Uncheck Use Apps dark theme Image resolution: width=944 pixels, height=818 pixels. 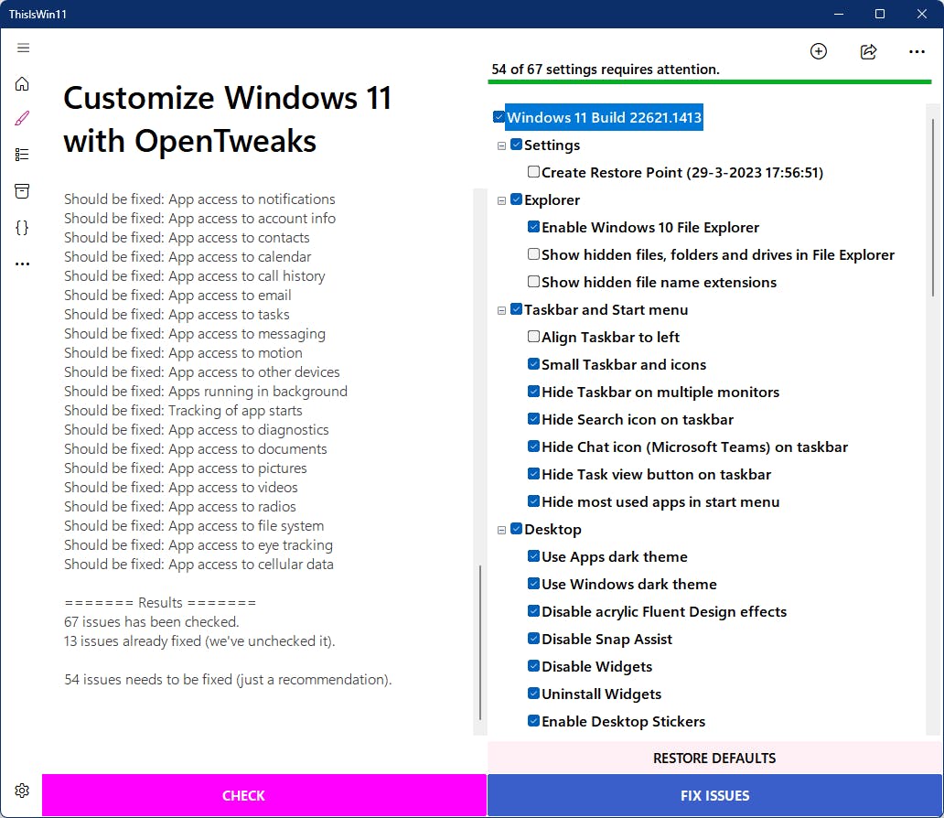533,556
